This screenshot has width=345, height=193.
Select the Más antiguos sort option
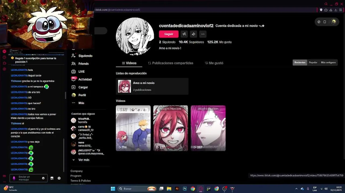click(328, 62)
